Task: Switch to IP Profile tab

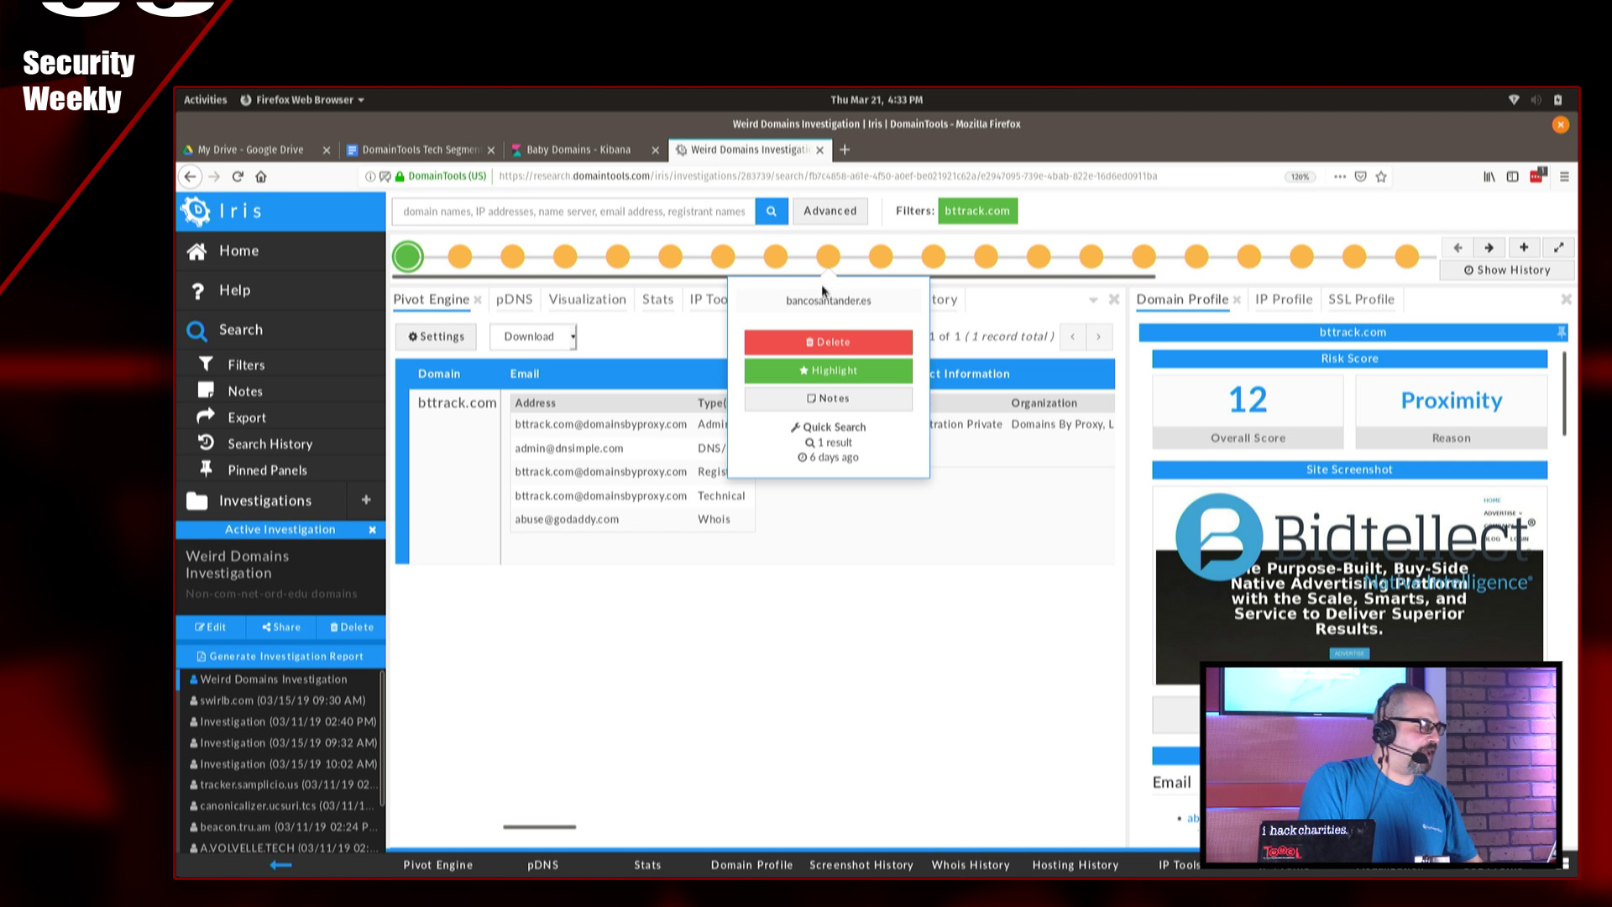Action: 1284,300
